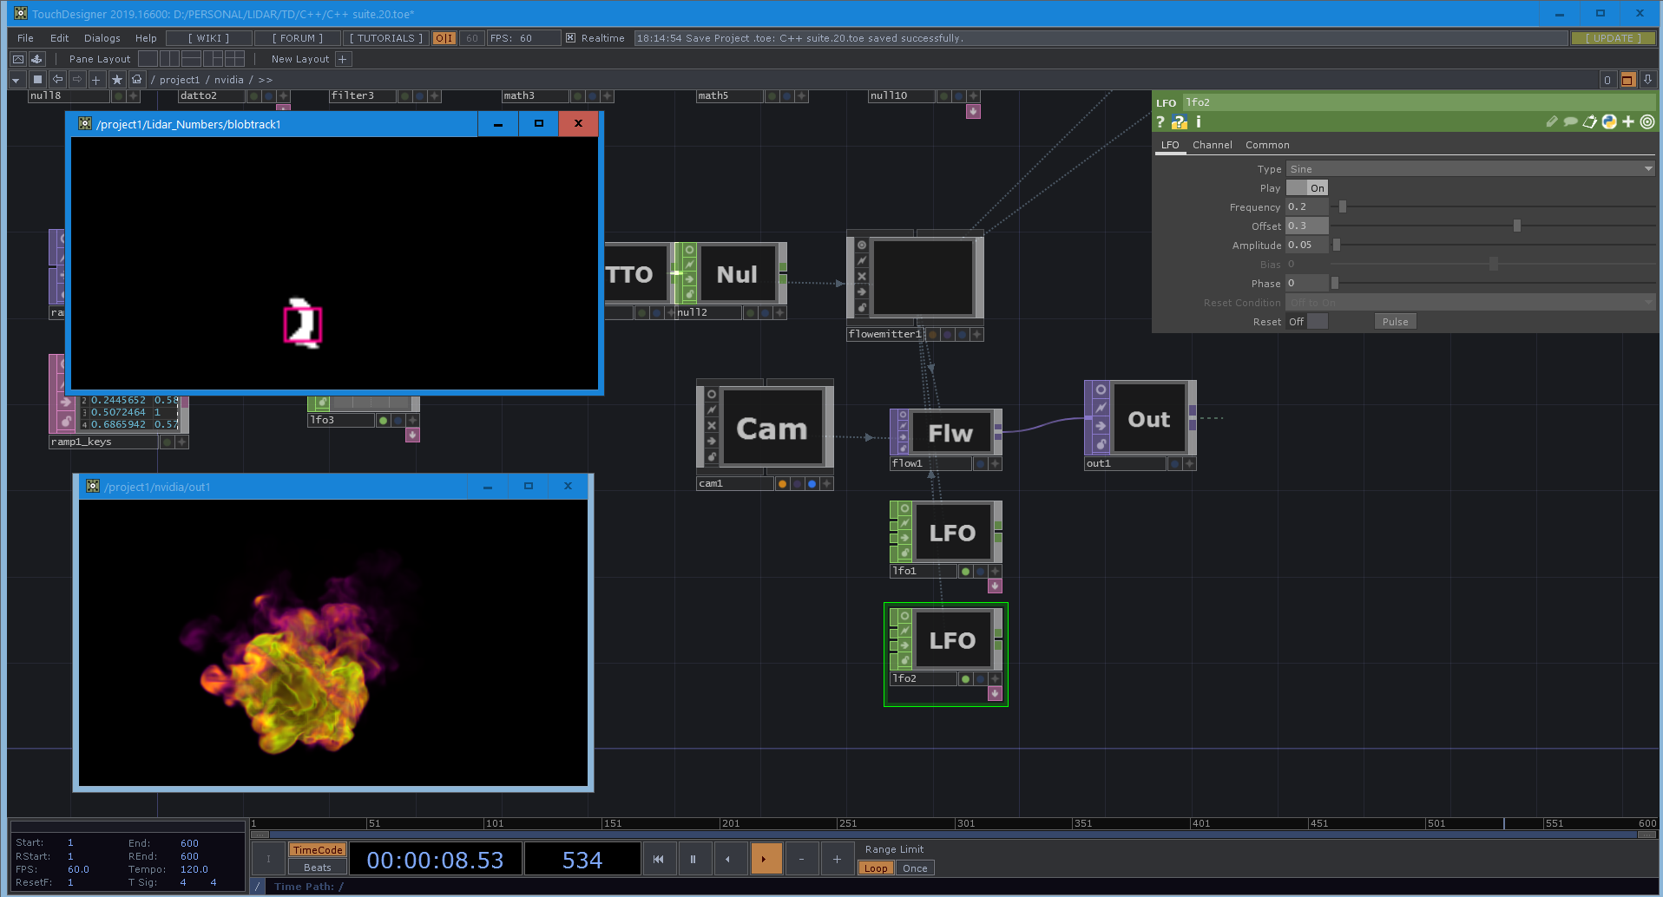Toggle the Realtime checkbox

click(x=570, y=38)
